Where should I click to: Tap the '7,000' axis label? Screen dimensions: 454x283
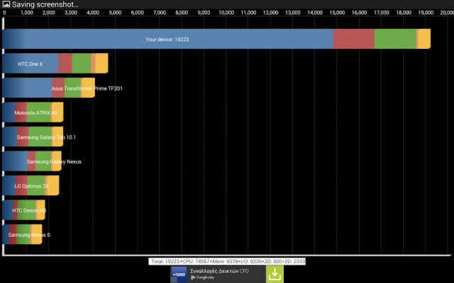point(160,13)
